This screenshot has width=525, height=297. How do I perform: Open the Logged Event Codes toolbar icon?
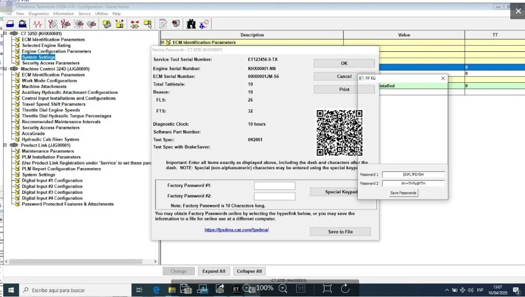click(x=91, y=24)
